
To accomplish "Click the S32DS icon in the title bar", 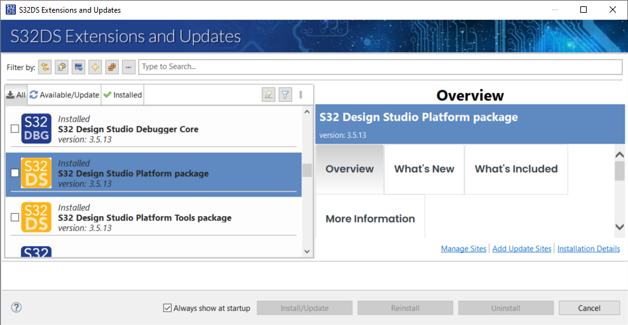I will [11, 10].
